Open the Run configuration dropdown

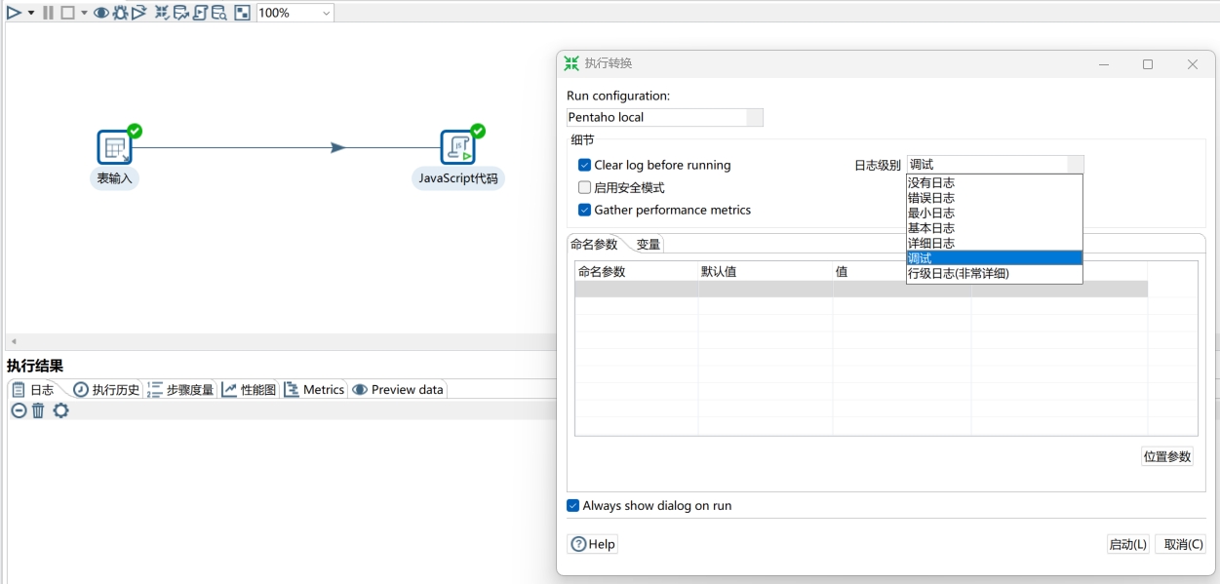coord(754,117)
